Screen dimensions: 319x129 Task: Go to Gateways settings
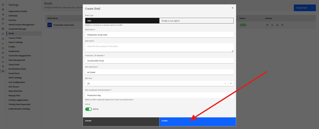(x=13, y=16)
